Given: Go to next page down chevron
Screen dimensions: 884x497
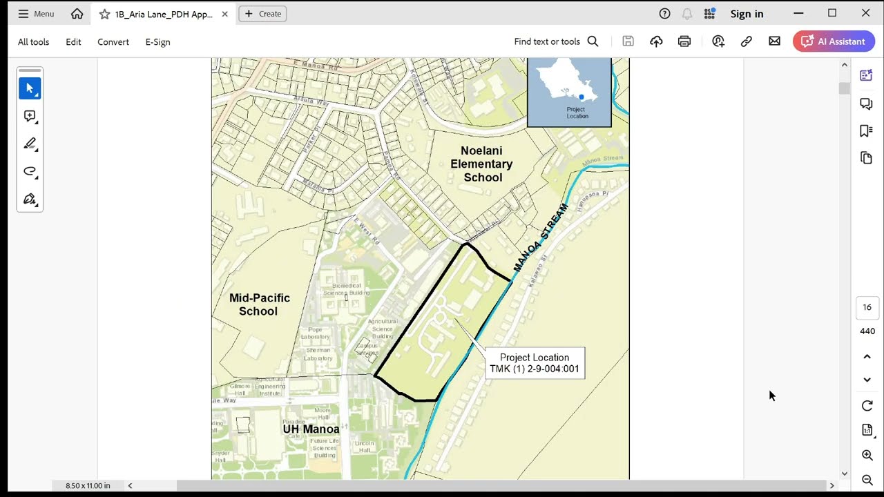Looking at the screenshot, I should [867, 380].
